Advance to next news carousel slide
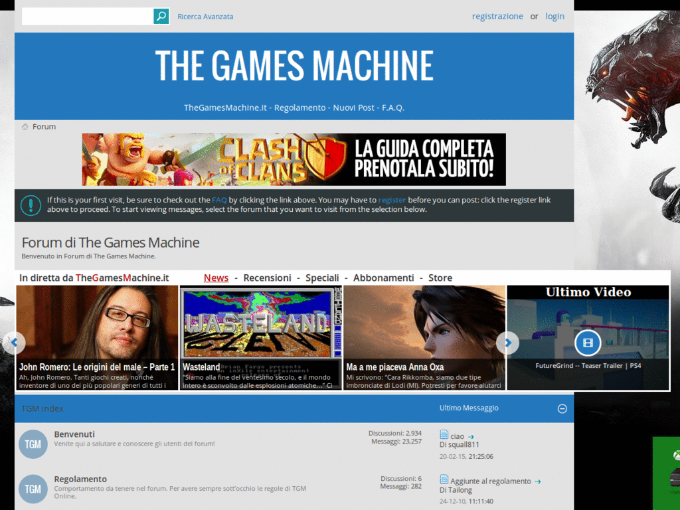Image resolution: width=680 pixels, height=510 pixels. click(x=507, y=343)
